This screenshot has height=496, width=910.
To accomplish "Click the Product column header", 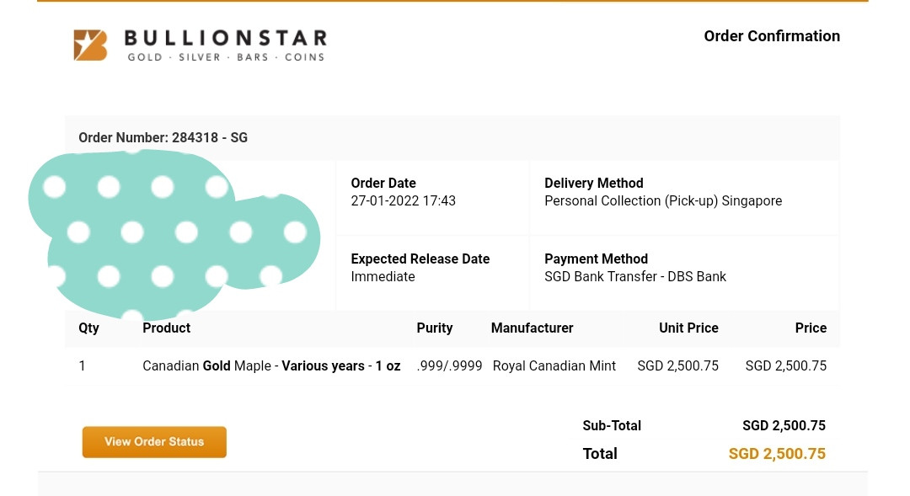I will (166, 328).
